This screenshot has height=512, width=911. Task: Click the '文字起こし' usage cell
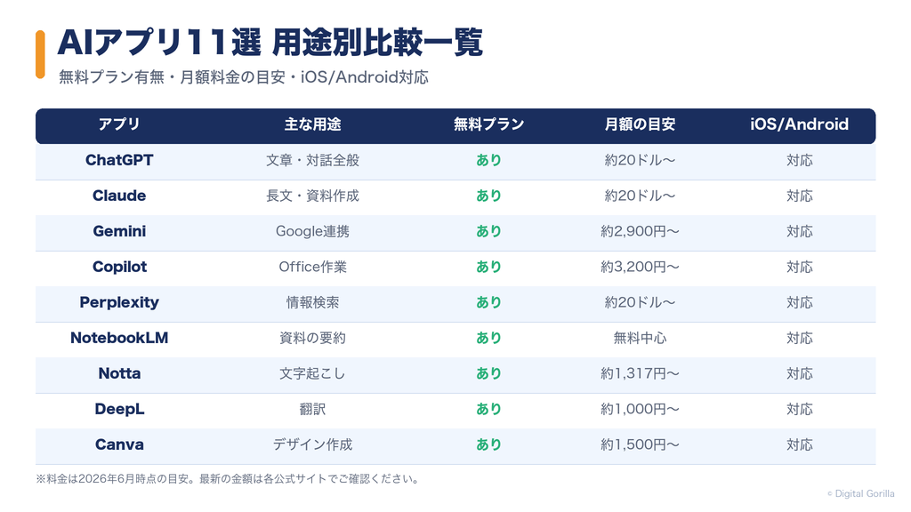[x=312, y=373]
